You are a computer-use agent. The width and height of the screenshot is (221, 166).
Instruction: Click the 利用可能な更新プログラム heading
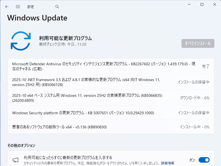click(x=65, y=38)
